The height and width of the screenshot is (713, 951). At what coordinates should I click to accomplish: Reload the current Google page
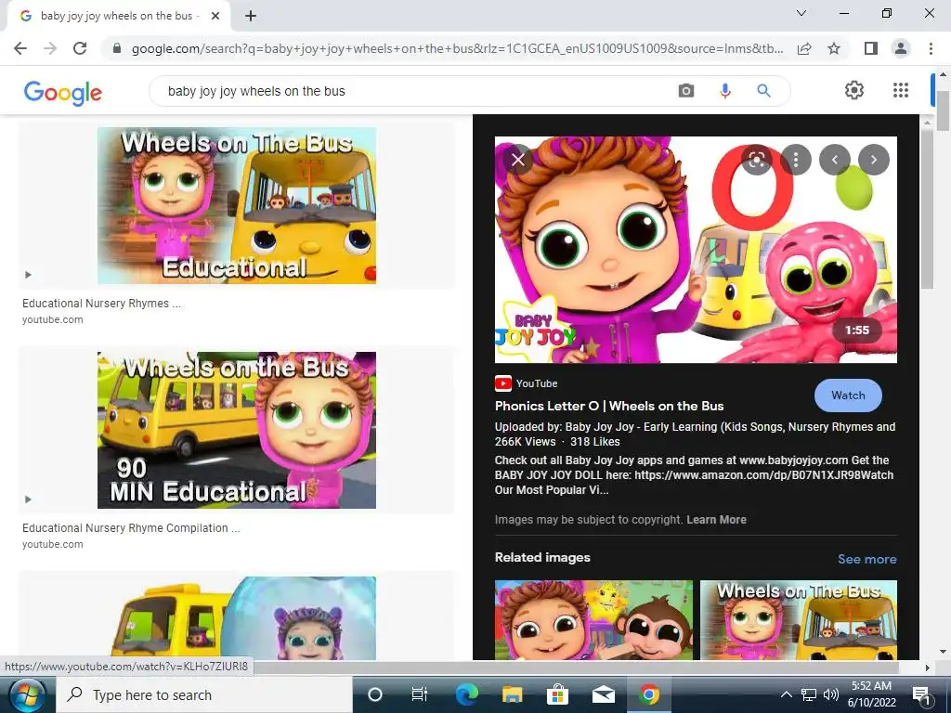pos(80,48)
